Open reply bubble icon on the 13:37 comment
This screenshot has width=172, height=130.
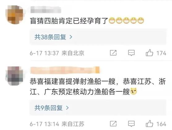pyautogui.click(x=131, y=53)
